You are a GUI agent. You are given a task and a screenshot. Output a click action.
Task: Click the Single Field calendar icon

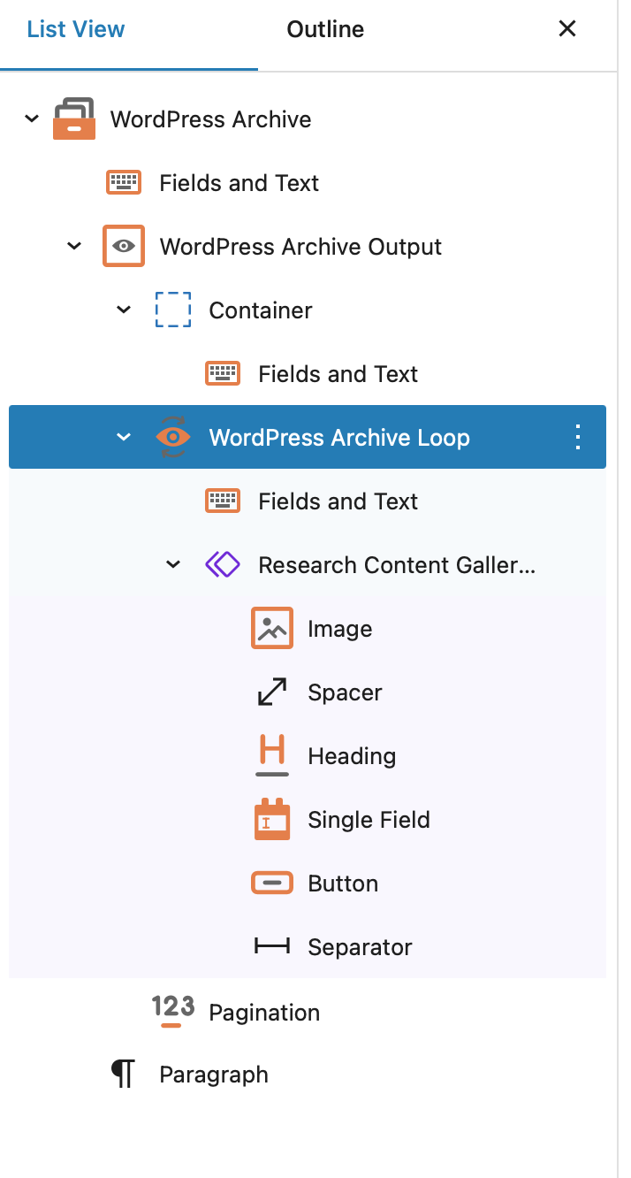tap(272, 820)
